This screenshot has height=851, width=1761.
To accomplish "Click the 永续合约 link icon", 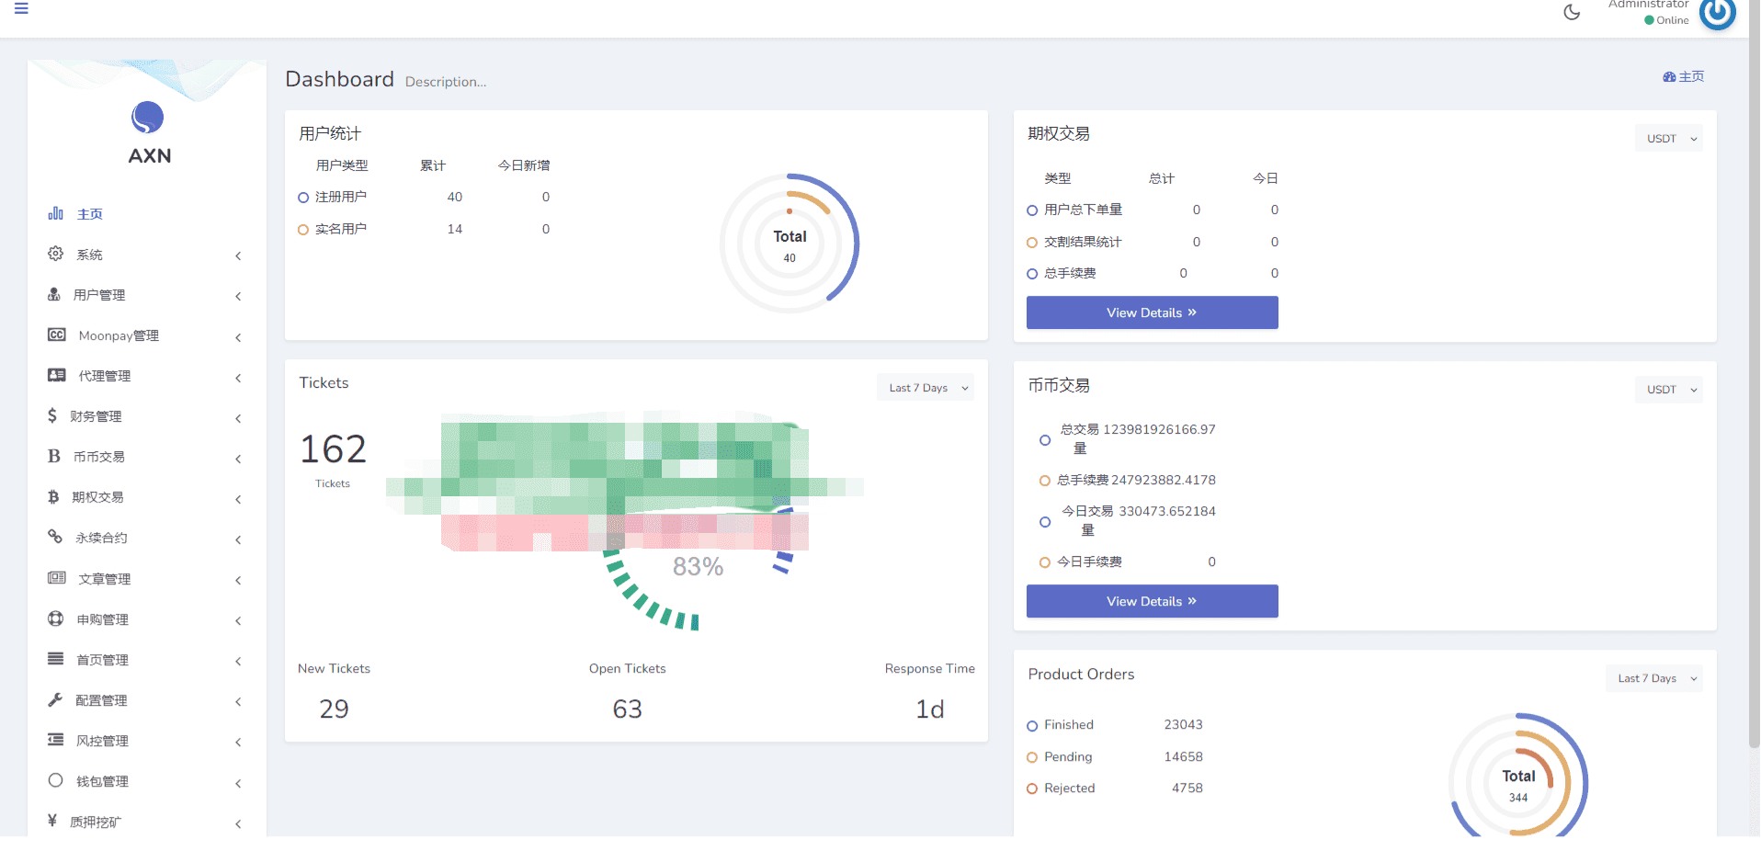I will 55,537.
